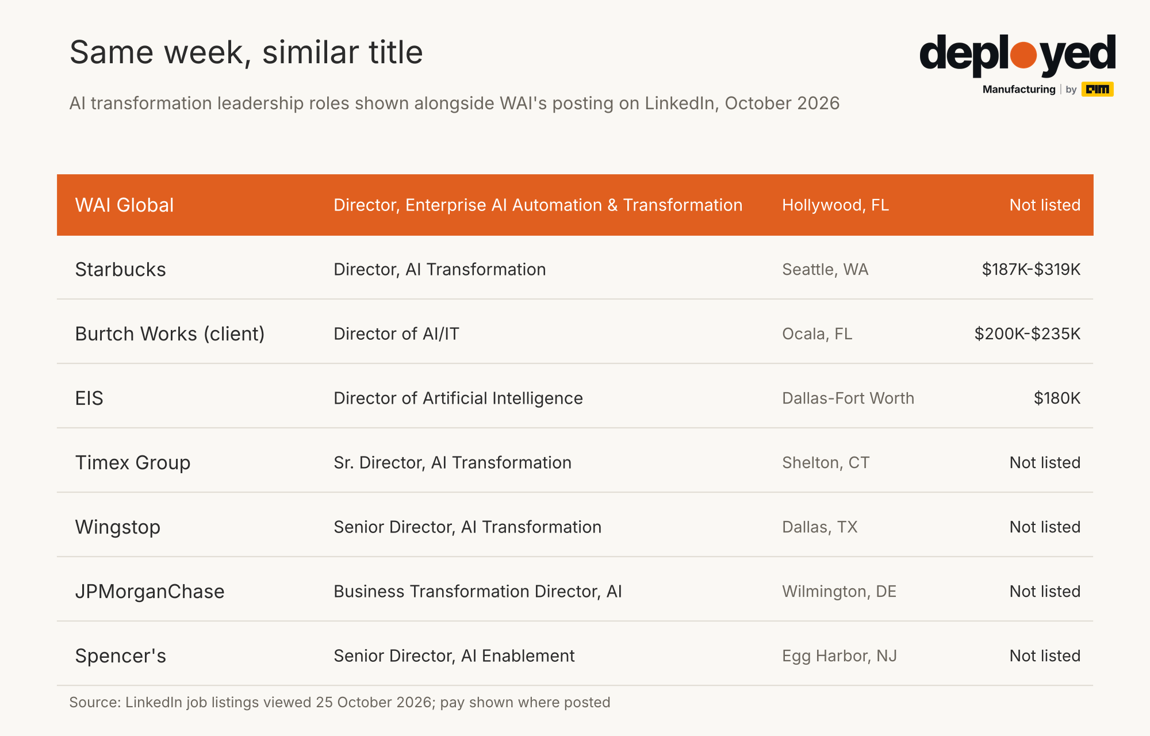Click the 'Director of AI/IT' title
This screenshot has height=736, width=1150.
(x=396, y=334)
